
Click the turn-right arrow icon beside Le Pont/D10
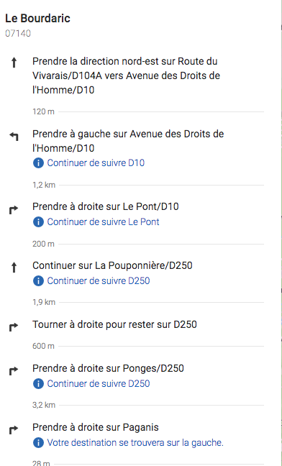(14, 210)
